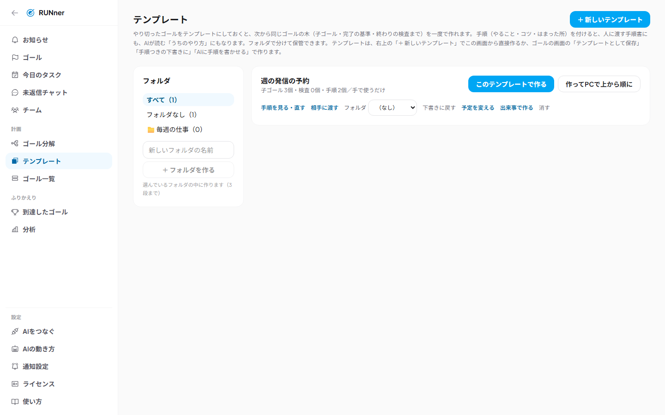Click the ゴール一覧 list icon
This screenshot has height=415, width=665.
[15, 179]
